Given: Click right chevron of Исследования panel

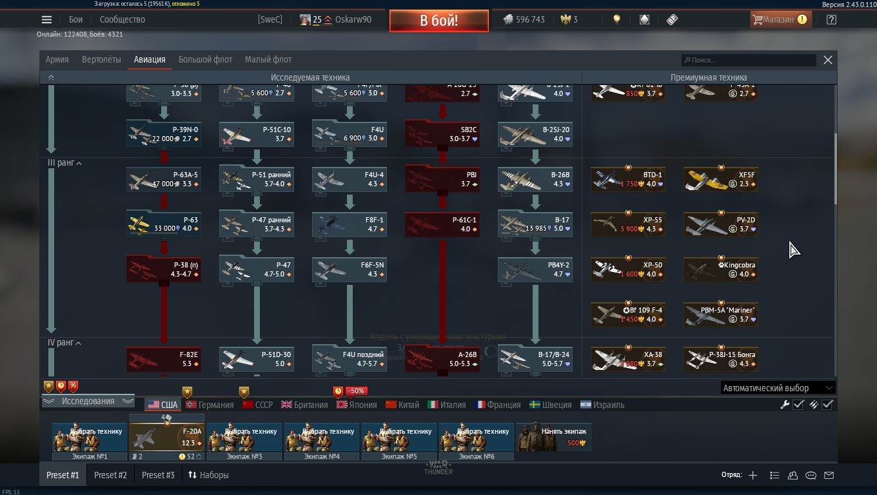Looking at the screenshot, I should [x=128, y=401].
